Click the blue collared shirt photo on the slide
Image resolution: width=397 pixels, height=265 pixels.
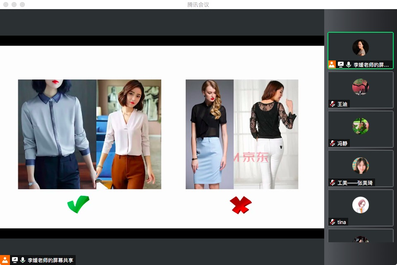pos(57,134)
